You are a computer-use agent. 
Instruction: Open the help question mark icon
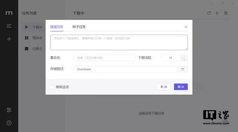point(9,123)
